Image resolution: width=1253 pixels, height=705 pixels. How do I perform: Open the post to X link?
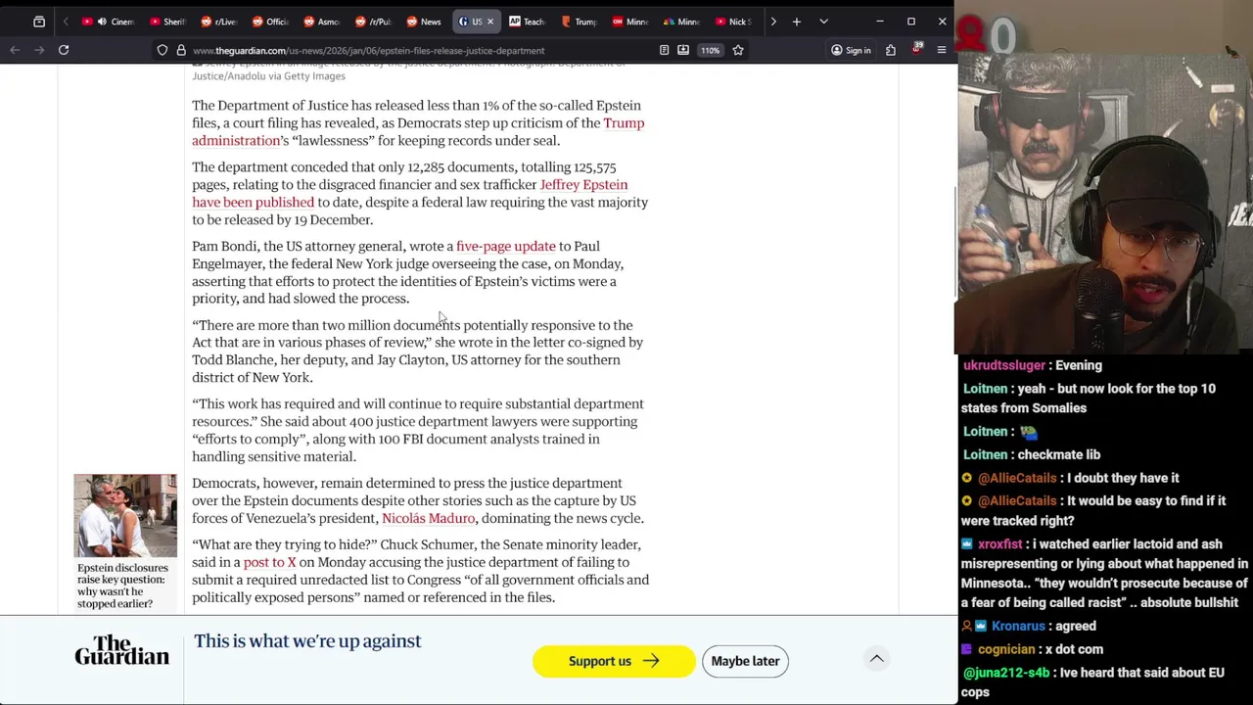click(x=269, y=562)
